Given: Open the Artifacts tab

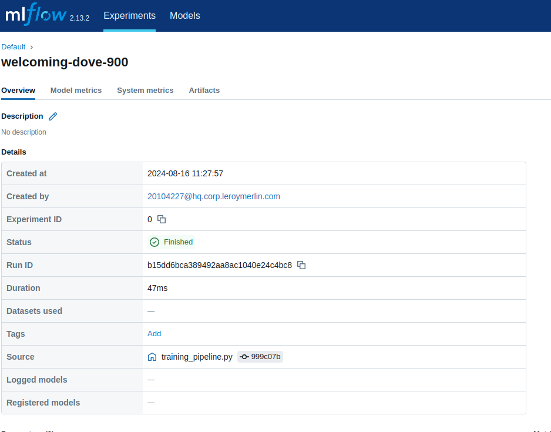Looking at the screenshot, I should pyautogui.click(x=204, y=91).
